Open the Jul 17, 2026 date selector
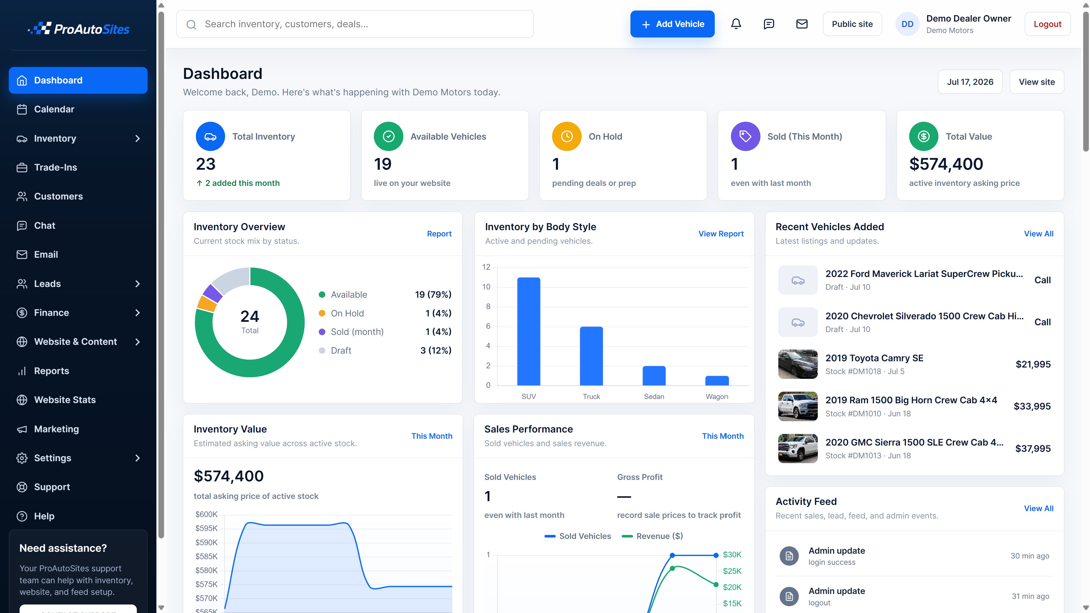1090x613 pixels. tap(970, 82)
